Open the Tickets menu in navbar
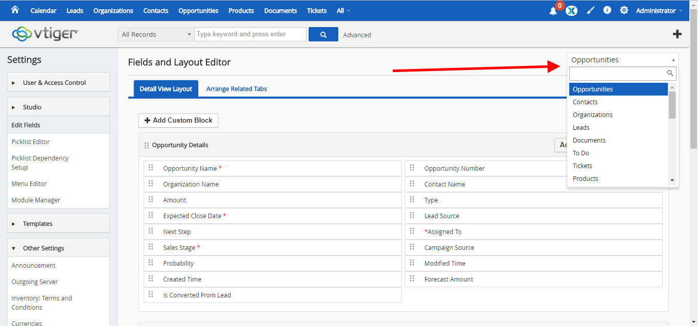 (x=317, y=10)
